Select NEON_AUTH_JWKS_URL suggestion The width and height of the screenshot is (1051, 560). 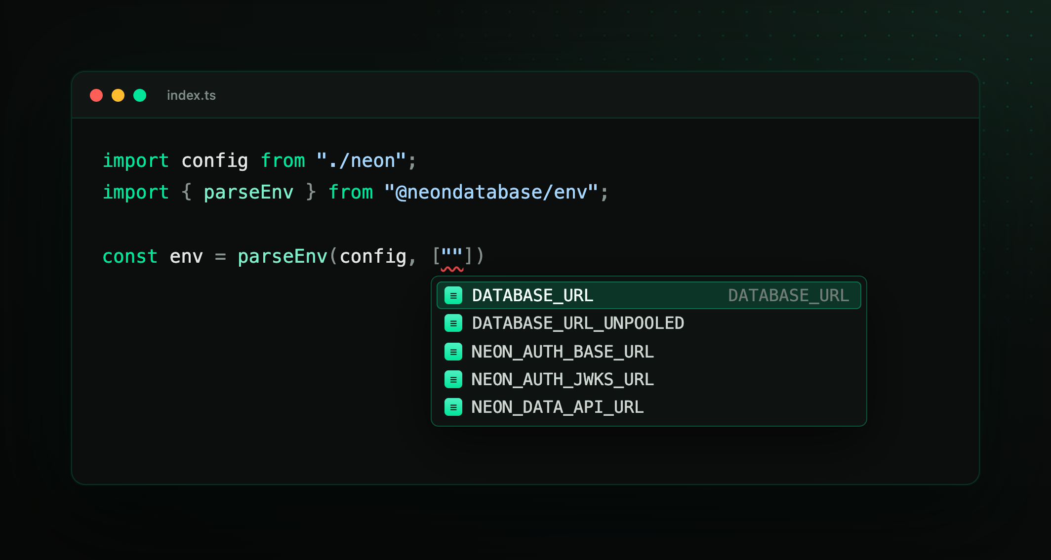click(x=649, y=379)
